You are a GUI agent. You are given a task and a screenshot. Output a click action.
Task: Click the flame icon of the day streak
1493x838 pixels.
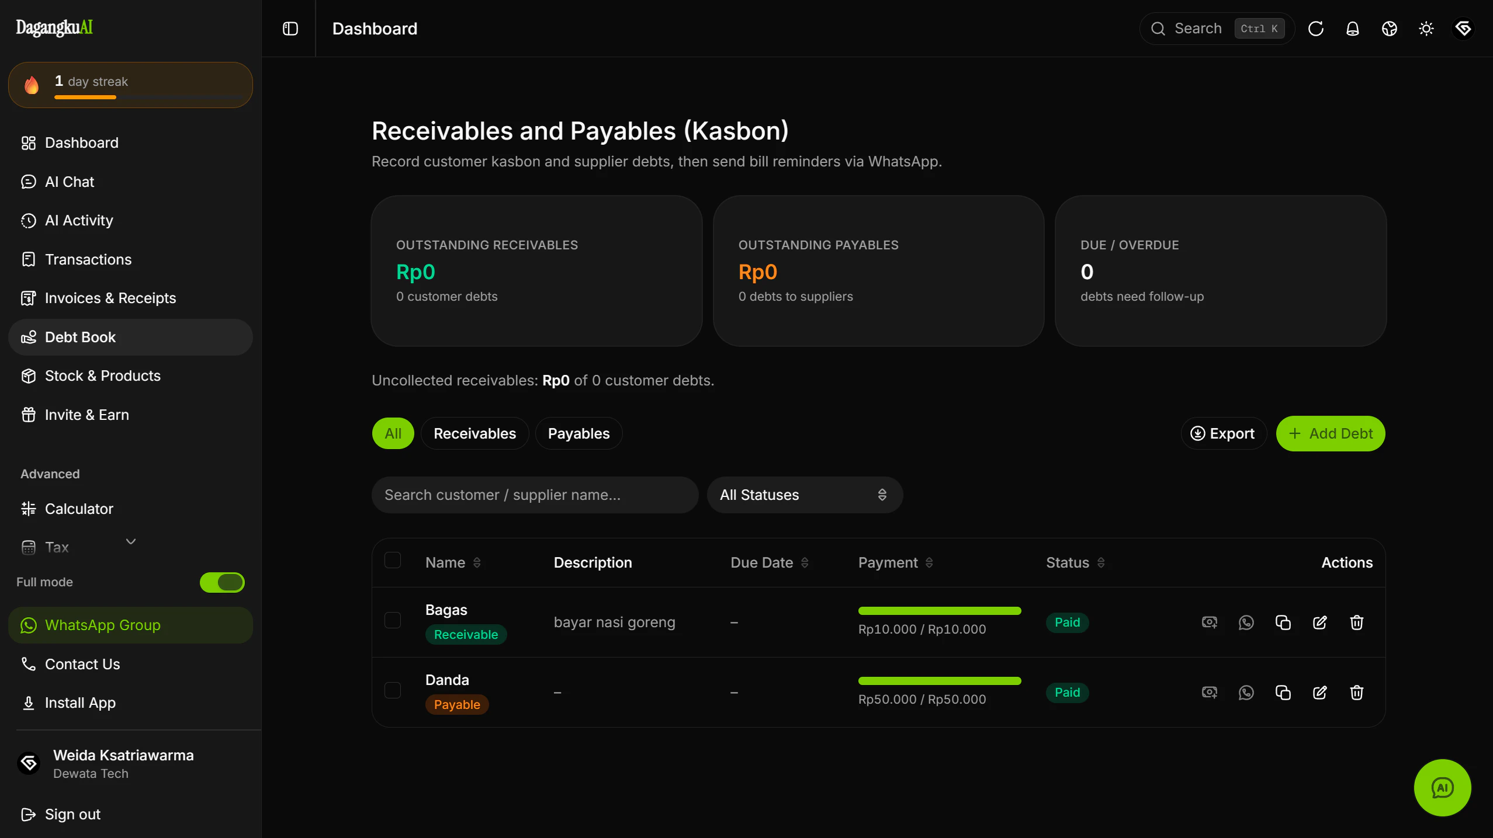[x=32, y=85]
